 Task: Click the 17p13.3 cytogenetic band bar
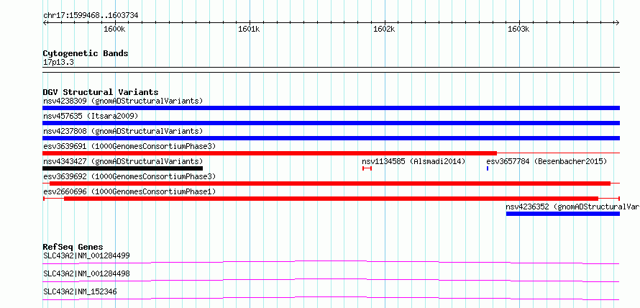(331, 70)
